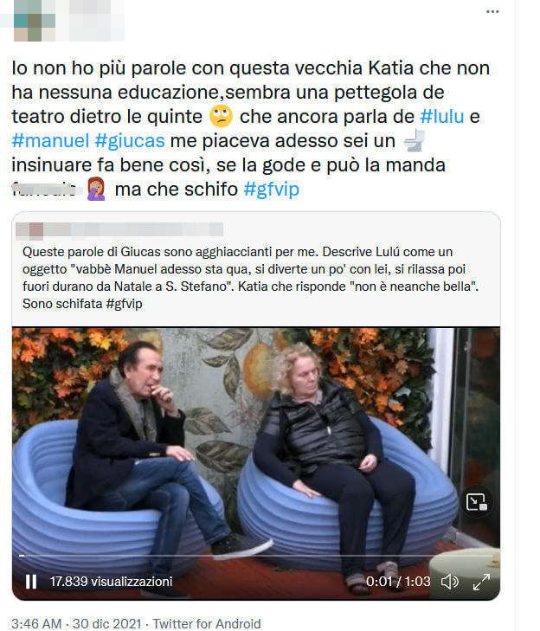Open the three-dot tweet options menu
This screenshot has height=631, width=540.
click(492, 11)
